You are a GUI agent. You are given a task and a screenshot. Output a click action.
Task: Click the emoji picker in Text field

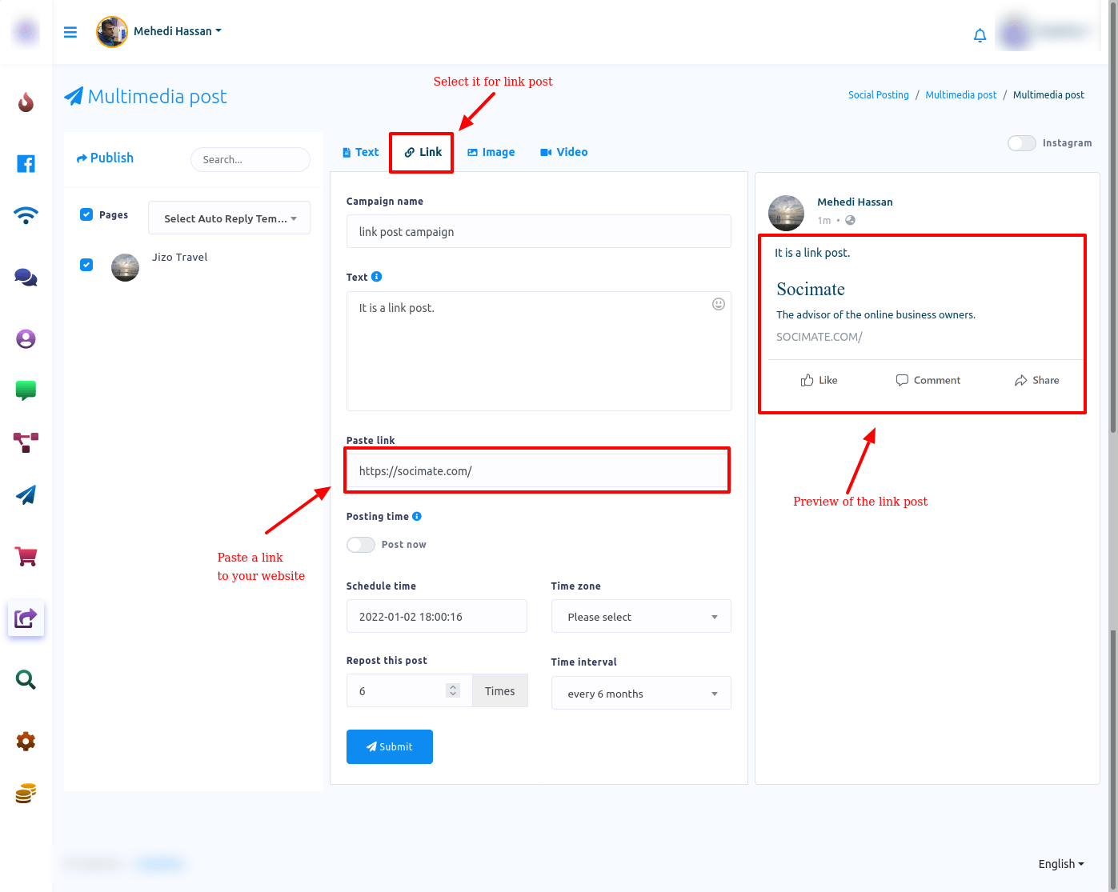[718, 304]
